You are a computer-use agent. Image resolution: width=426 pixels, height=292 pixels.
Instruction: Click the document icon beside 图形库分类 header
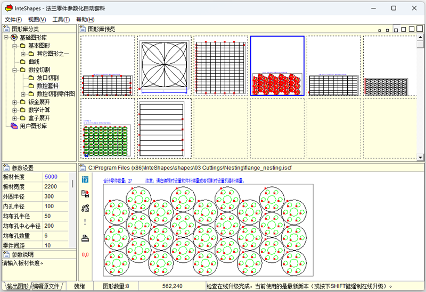[x=6, y=29]
